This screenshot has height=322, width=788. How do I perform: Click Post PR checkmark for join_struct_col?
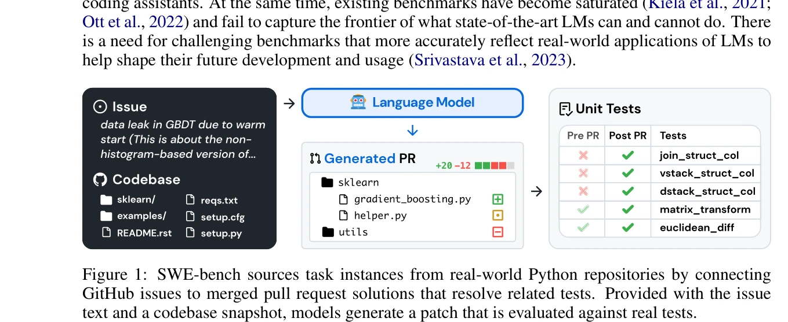point(627,156)
